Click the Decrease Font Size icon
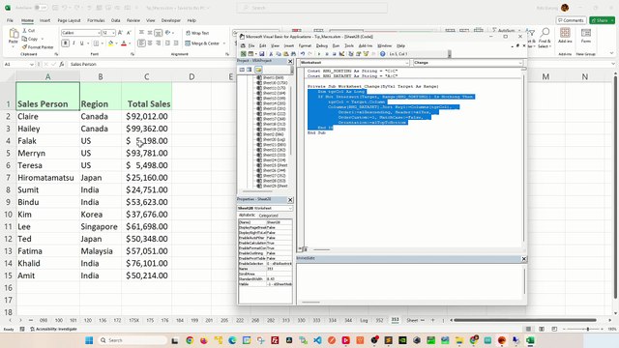 tap(129, 33)
